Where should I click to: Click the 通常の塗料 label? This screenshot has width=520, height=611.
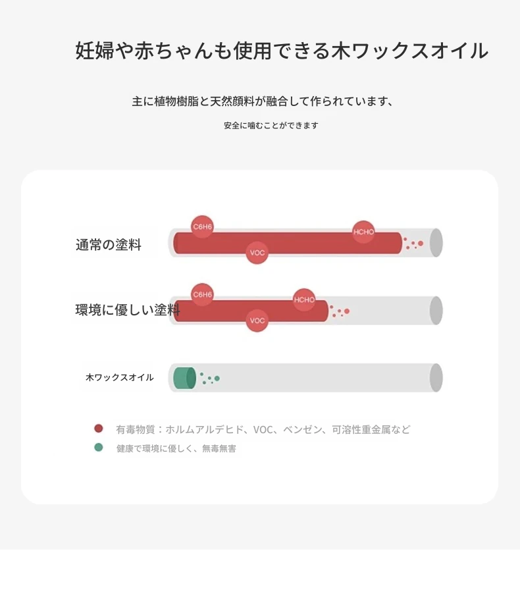(x=109, y=245)
